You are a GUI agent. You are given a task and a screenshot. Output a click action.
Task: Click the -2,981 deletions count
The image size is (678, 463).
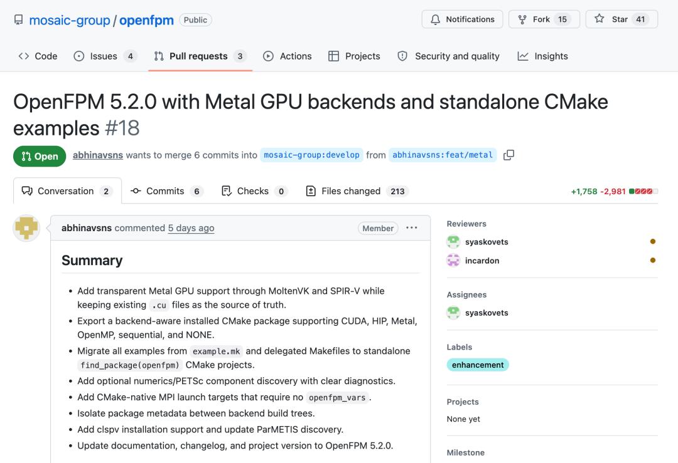(x=613, y=191)
